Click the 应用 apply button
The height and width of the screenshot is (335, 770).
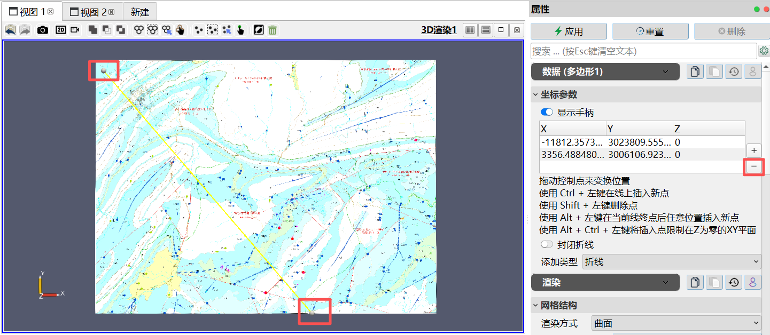pos(569,31)
